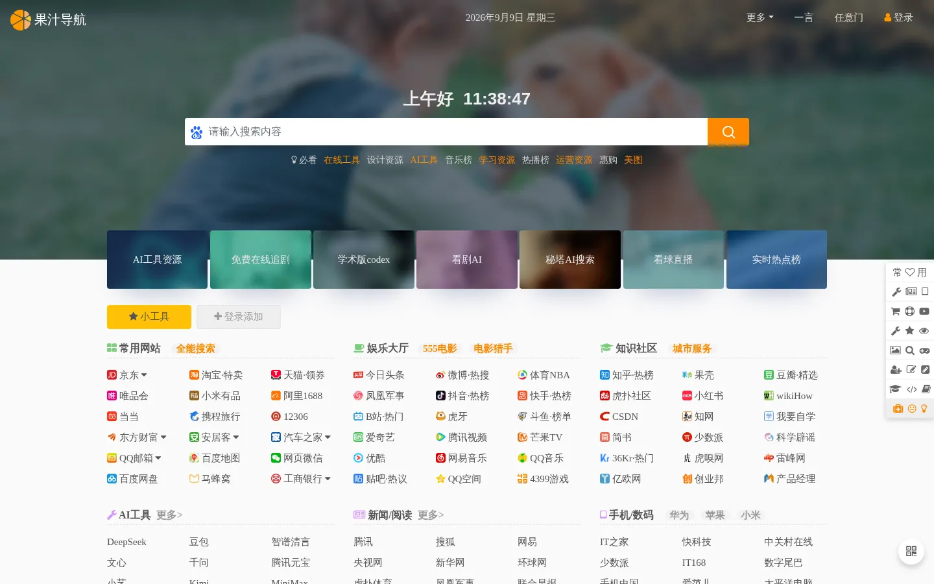The width and height of the screenshot is (934, 584).
Task: Expand the 东方财富 dropdown caret
Action: (163, 437)
